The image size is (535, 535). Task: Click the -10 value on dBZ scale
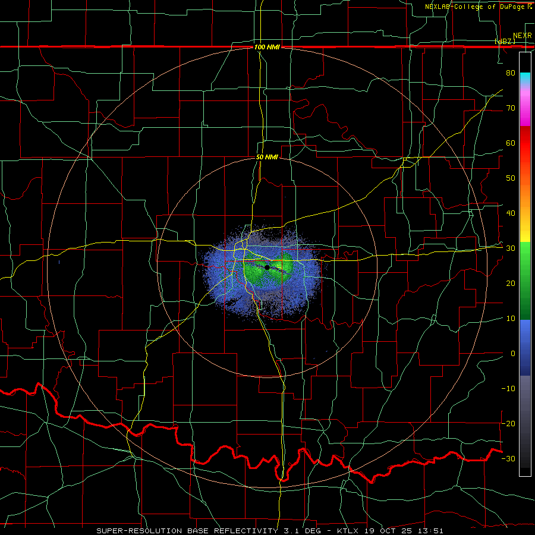[x=508, y=389]
